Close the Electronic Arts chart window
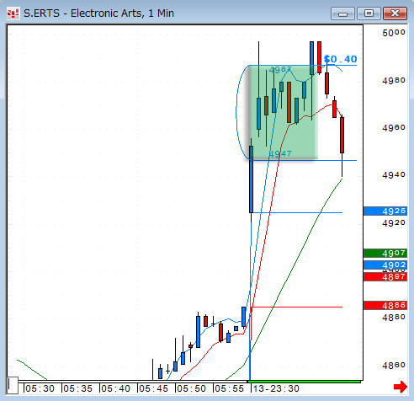Image resolution: width=414 pixels, height=401 pixels. [395, 13]
